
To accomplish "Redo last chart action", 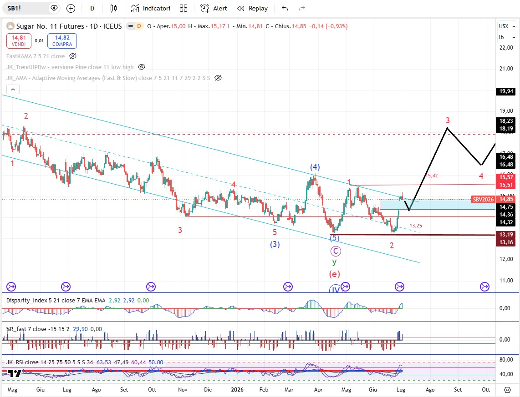I will 302,8.
